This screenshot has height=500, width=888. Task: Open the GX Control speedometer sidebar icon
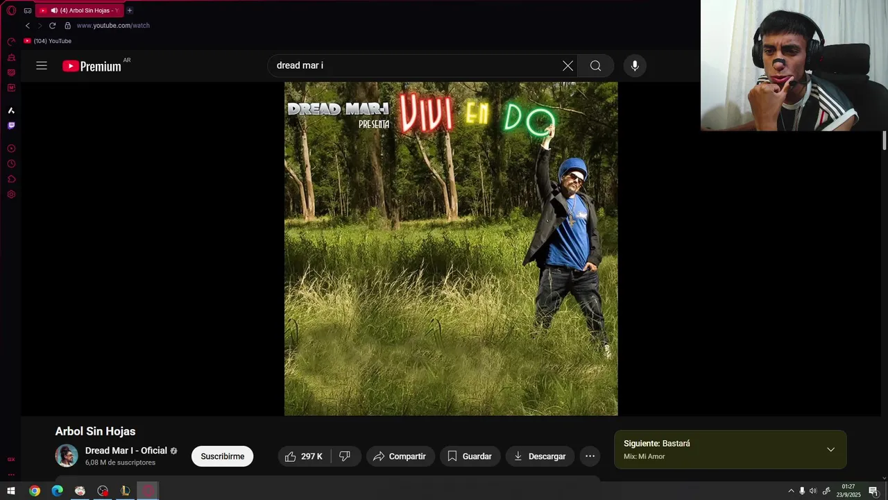[x=11, y=42]
